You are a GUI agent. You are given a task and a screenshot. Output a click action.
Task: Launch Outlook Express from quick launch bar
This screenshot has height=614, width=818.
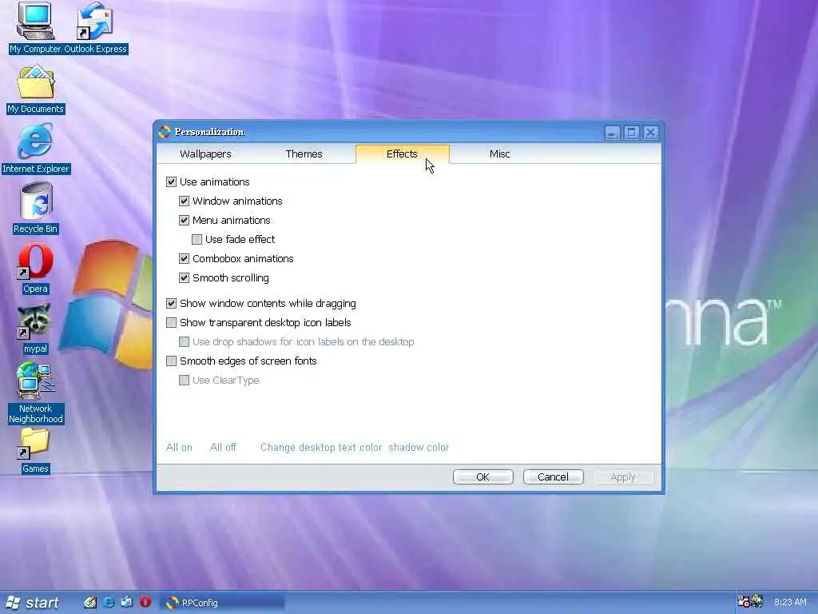(127, 602)
